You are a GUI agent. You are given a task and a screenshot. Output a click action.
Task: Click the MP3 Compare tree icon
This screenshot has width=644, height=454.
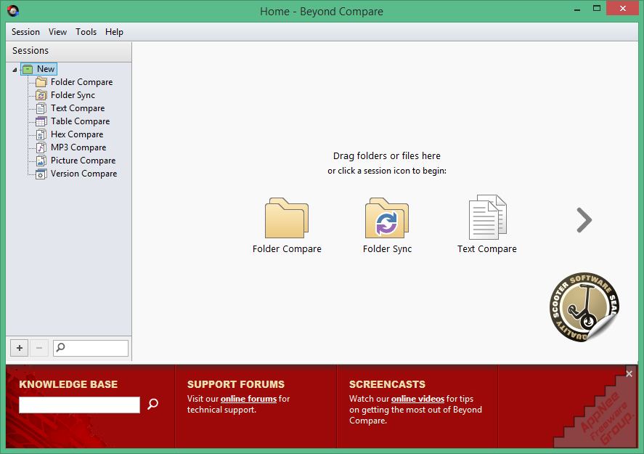point(41,148)
